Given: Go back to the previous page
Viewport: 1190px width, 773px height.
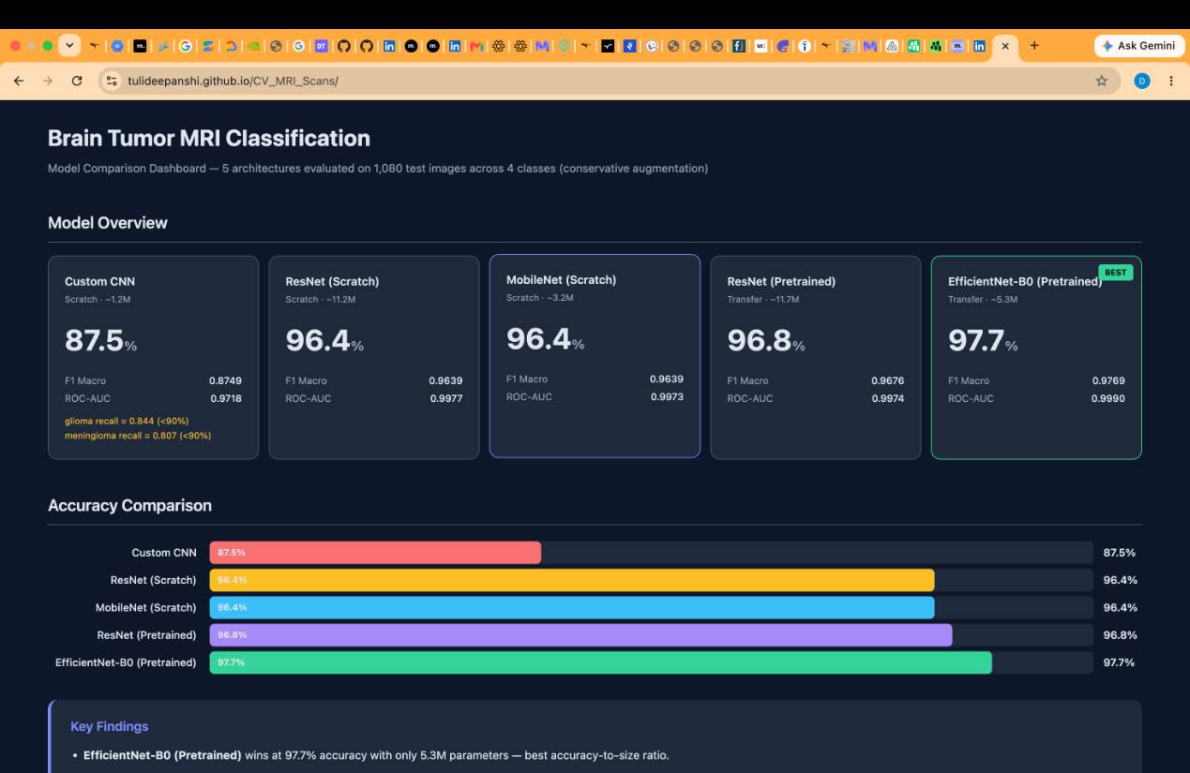Looking at the screenshot, I should [18, 81].
